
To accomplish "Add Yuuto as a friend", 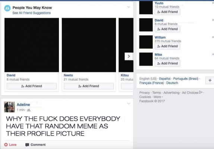I will 167,12.
